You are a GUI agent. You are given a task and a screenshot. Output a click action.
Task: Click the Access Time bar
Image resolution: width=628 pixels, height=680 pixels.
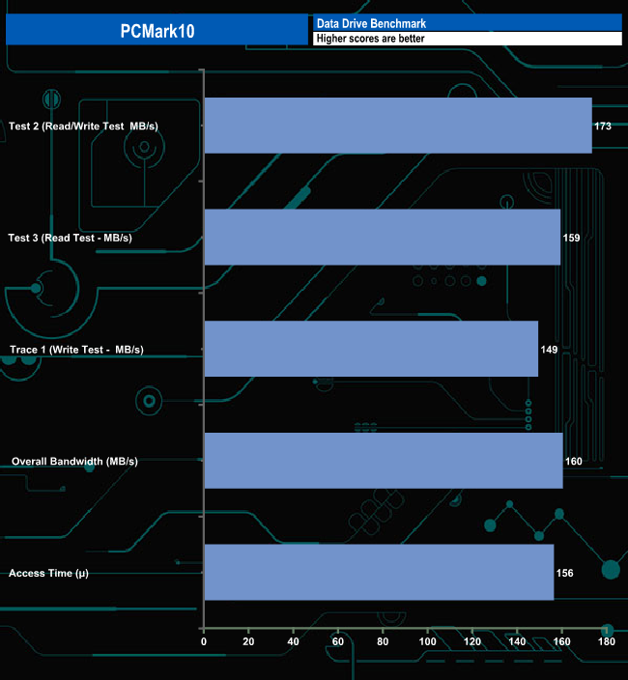click(x=379, y=573)
